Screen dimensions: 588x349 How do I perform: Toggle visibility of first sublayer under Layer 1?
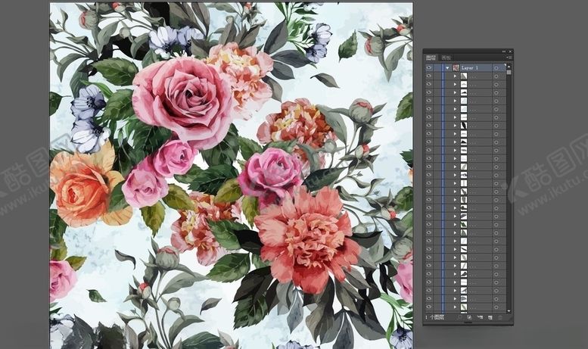(429, 76)
